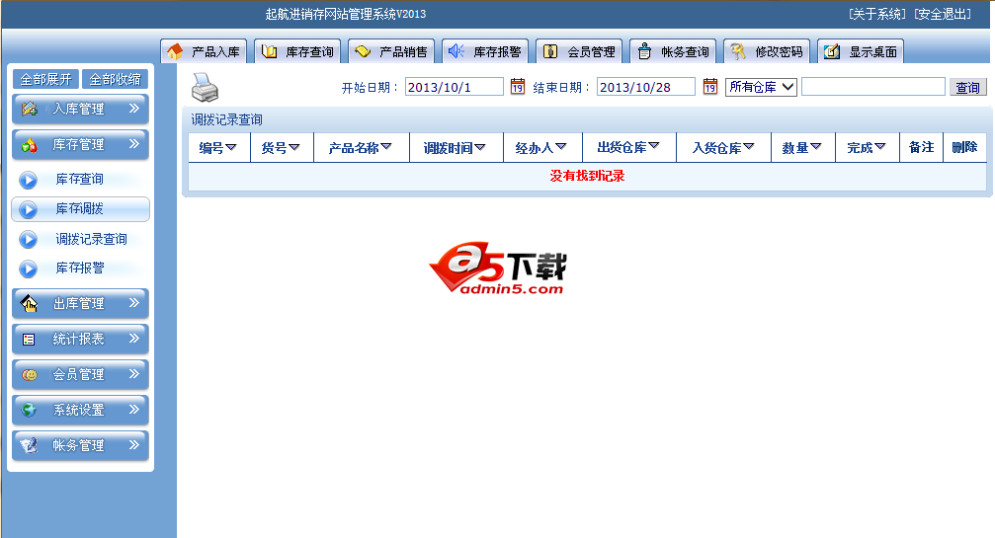Expand the 出库管理 section chevron
995x538 pixels.
coord(134,303)
